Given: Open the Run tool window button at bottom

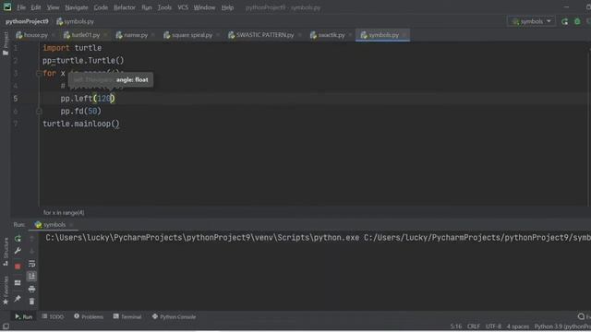Looking at the screenshot, I should 23,317.
